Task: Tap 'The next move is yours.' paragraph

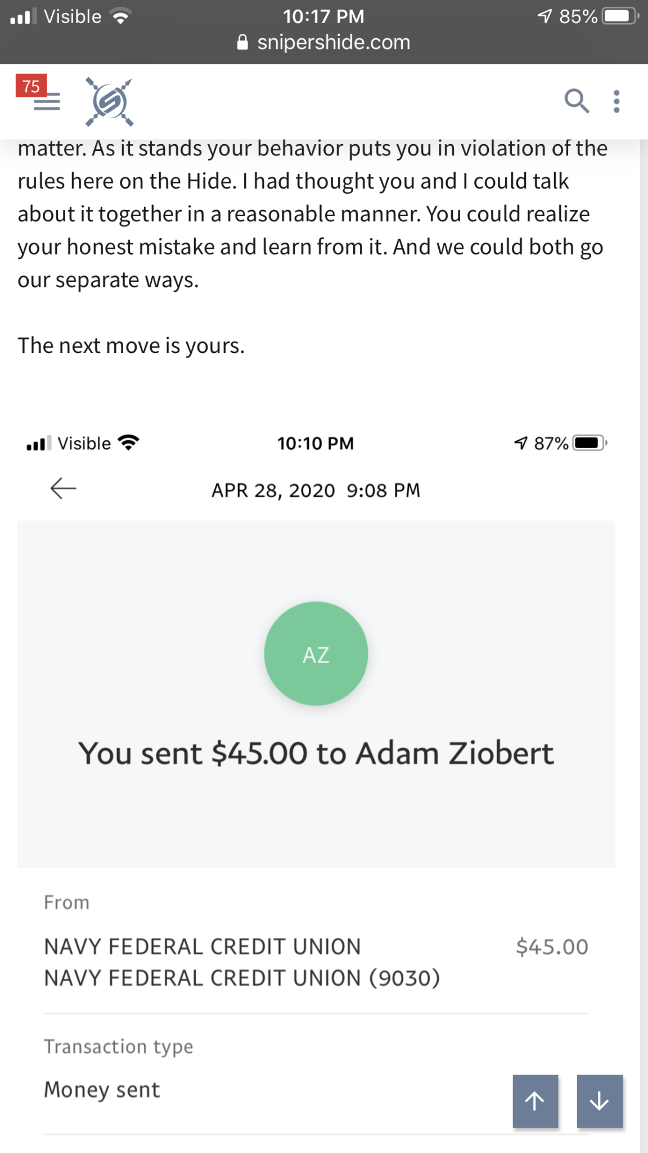Action: (131, 346)
